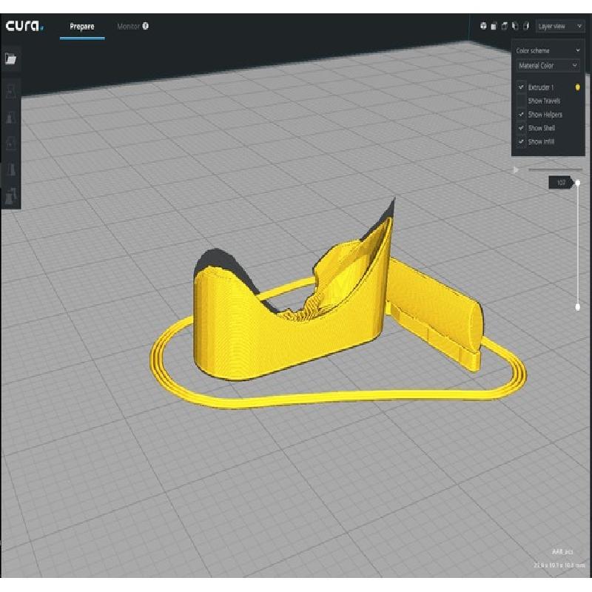Click the Open File folder icon

[x=10, y=60]
